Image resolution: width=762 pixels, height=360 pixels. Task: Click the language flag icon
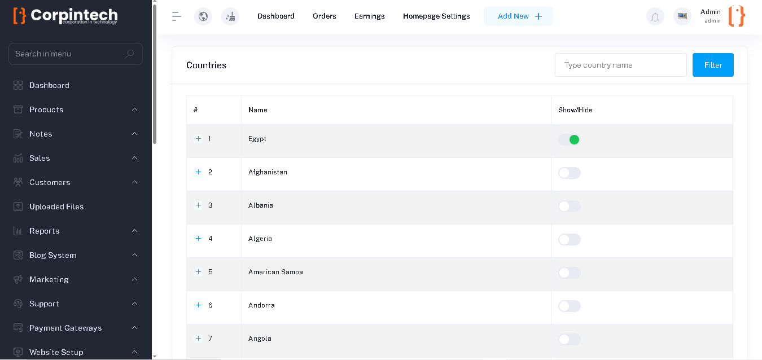[x=682, y=16]
